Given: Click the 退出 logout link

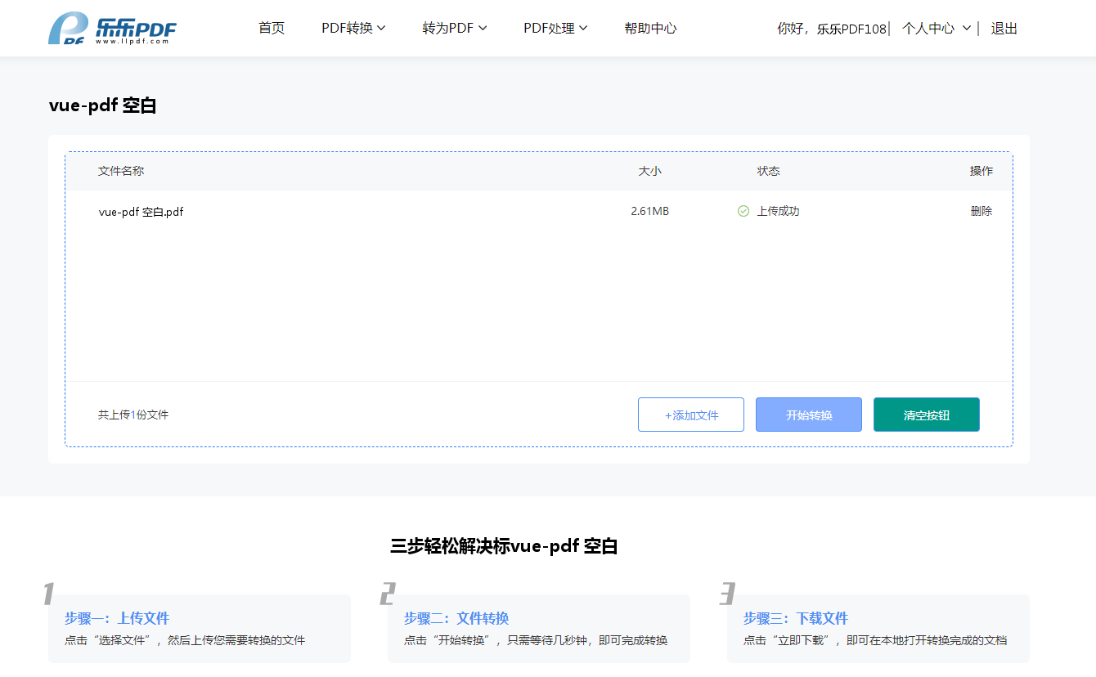Looking at the screenshot, I should click(x=1004, y=28).
